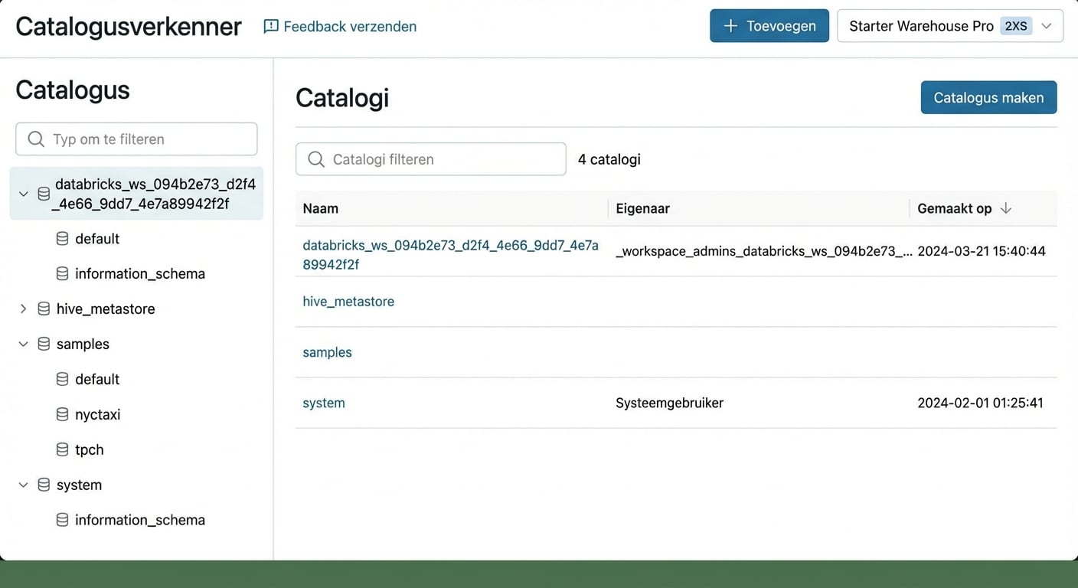1078x588 pixels.
Task: Toggle the Gemaakt op sort order arrow
Action: coord(1005,208)
